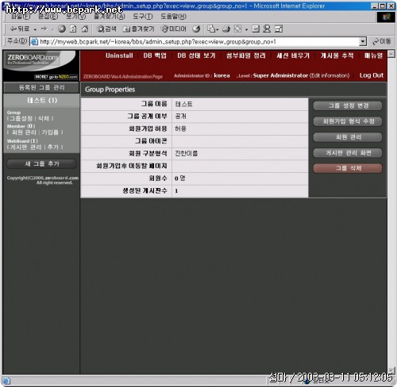397x387 pixels.
Task: Open the DB 상태 보기 admin menu
Action: click(x=196, y=56)
